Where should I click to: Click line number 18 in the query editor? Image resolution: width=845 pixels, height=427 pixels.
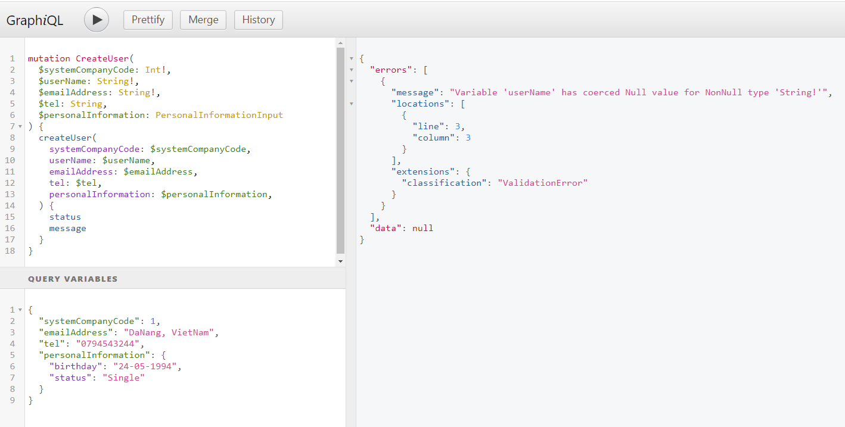tap(10, 251)
